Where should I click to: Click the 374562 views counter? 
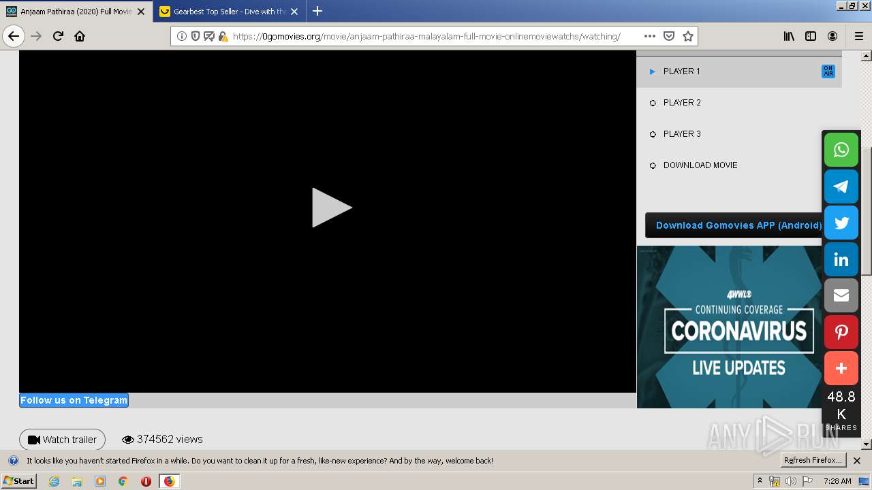click(x=162, y=440)
